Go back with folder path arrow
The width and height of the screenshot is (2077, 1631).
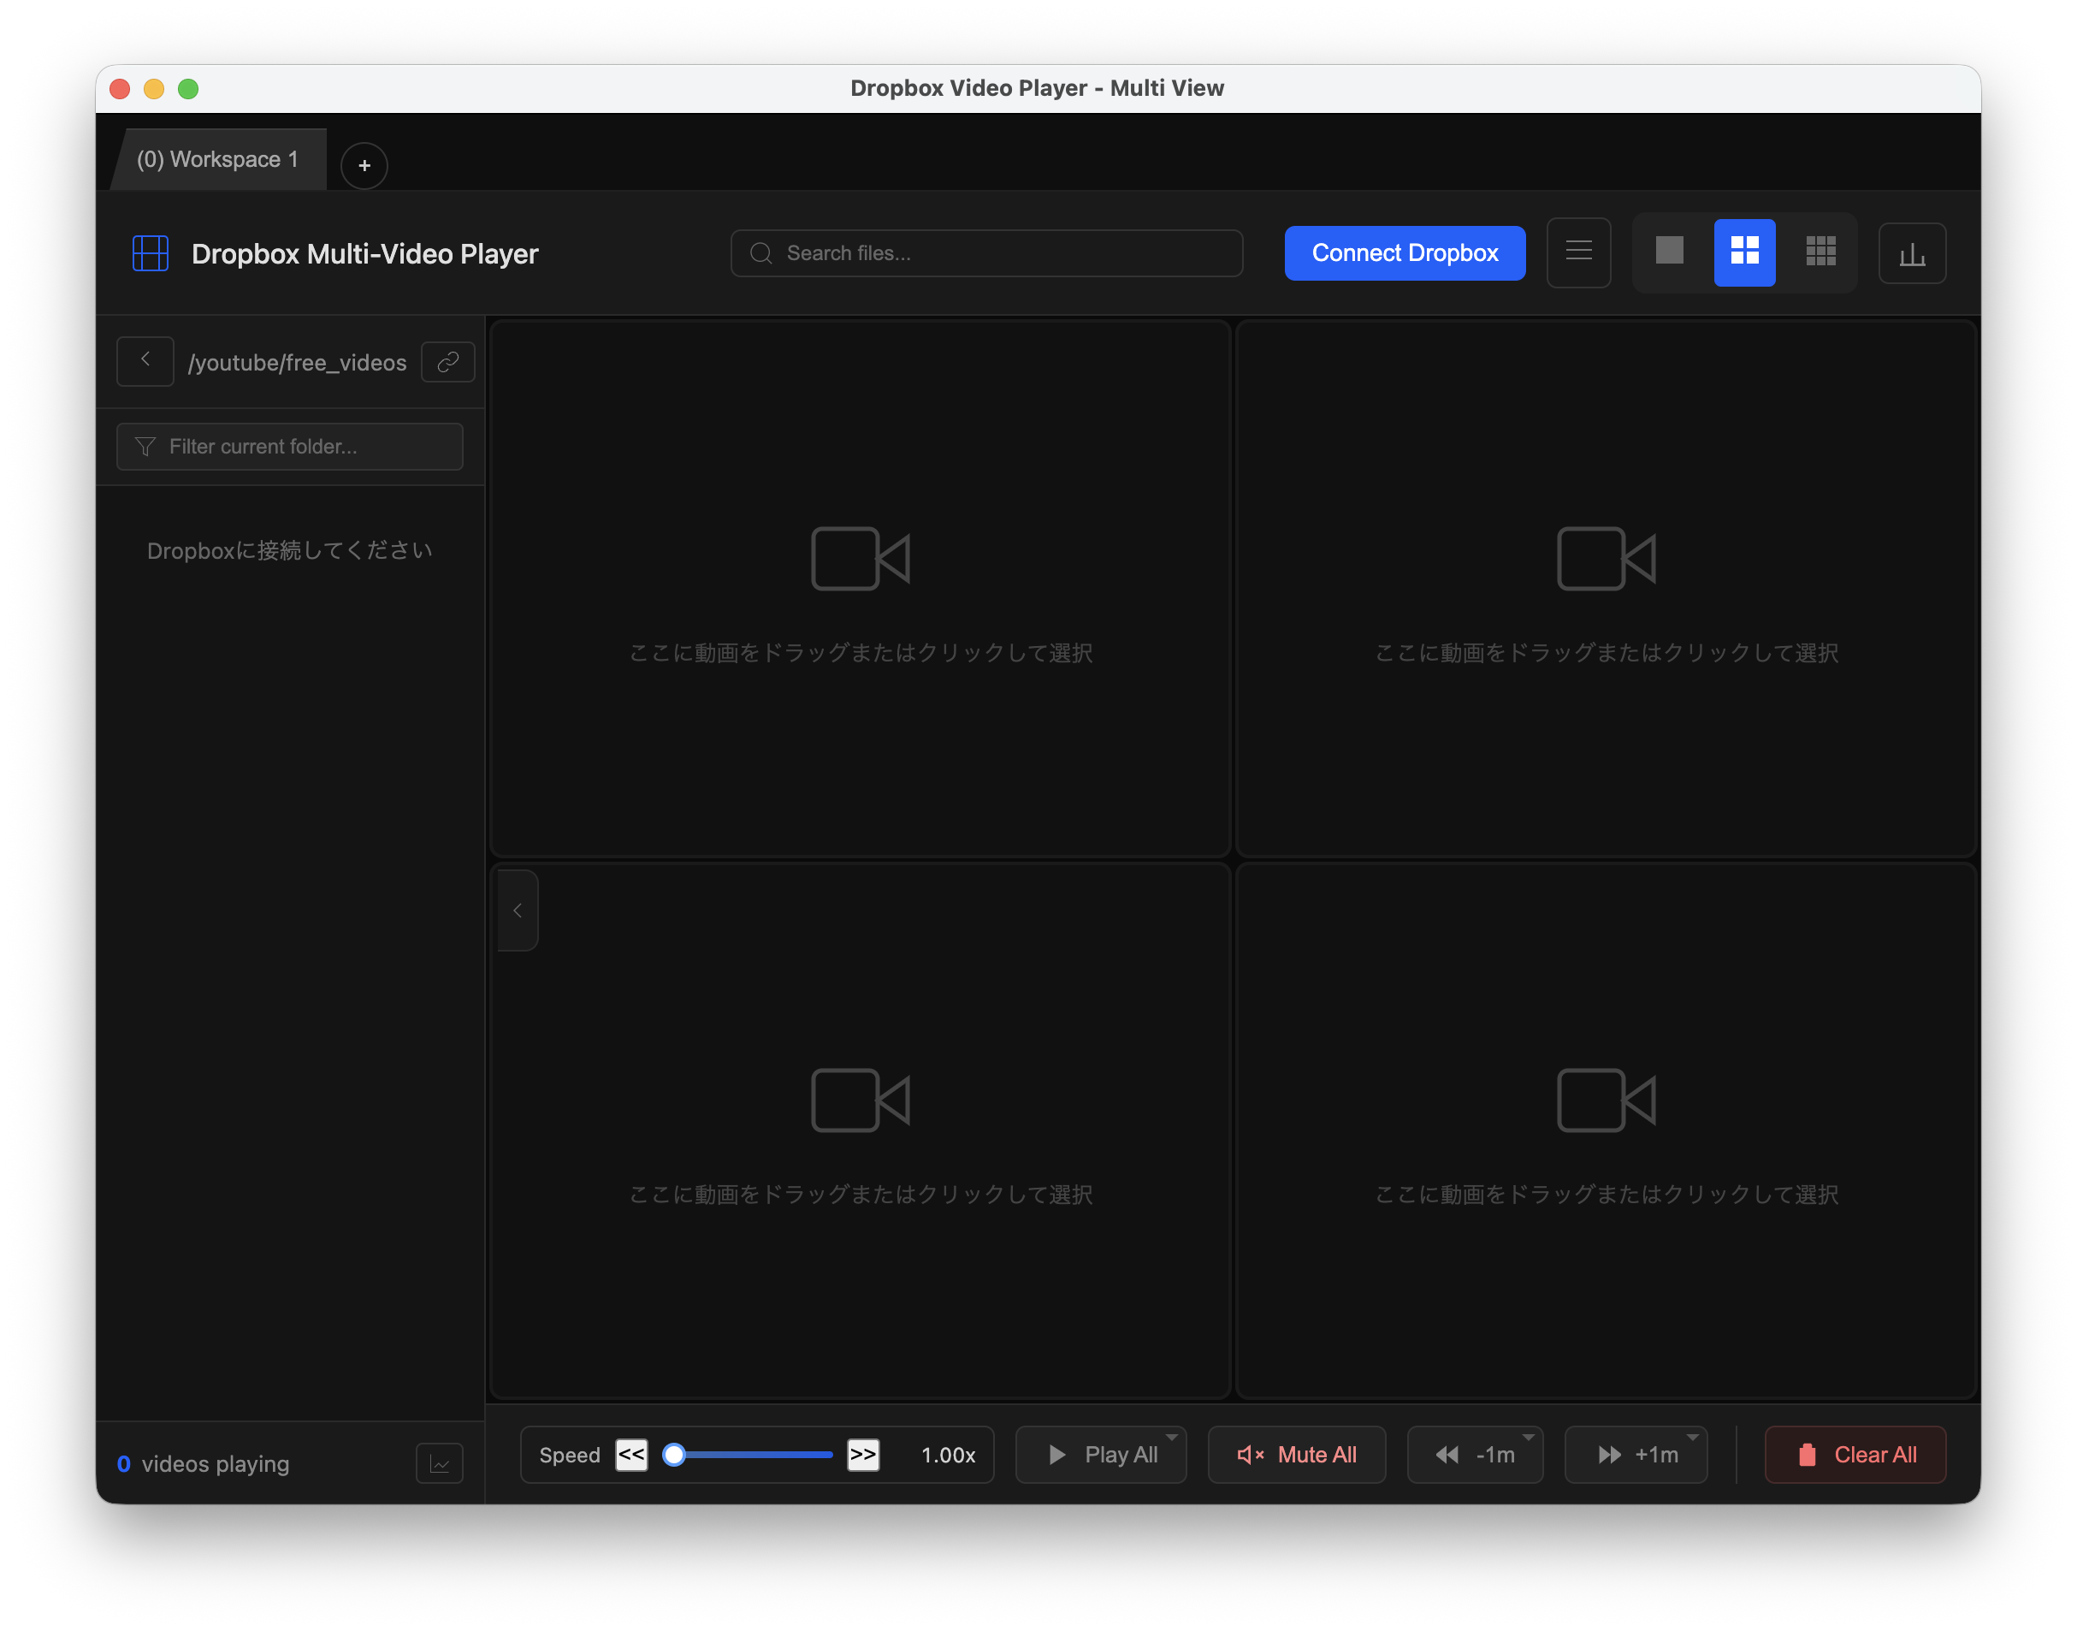click(145, 360)
